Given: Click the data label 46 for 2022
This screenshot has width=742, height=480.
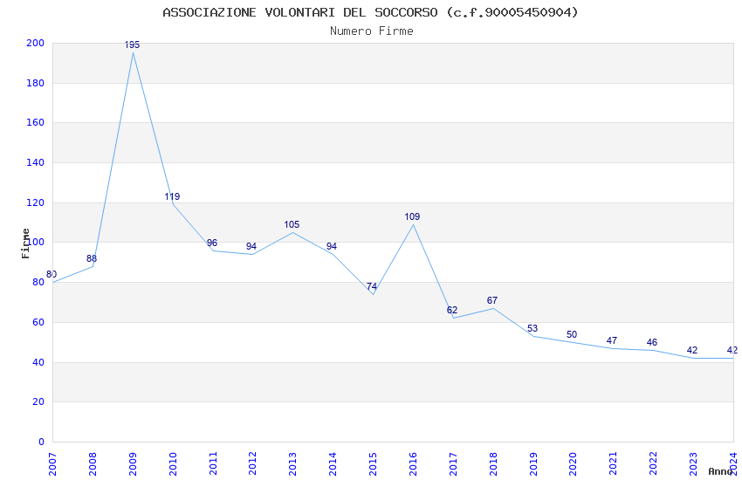Looking at the screenshot, I should tap(651, 342).
